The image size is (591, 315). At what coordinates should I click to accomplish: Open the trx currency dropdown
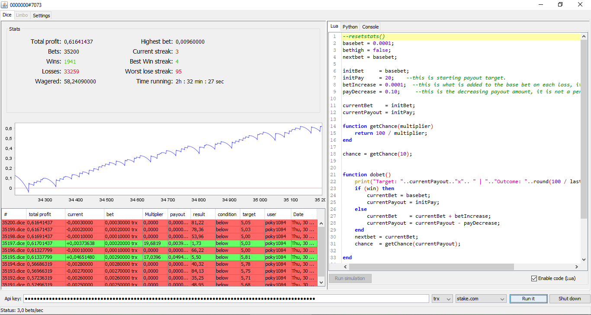[x=442, y=299]
